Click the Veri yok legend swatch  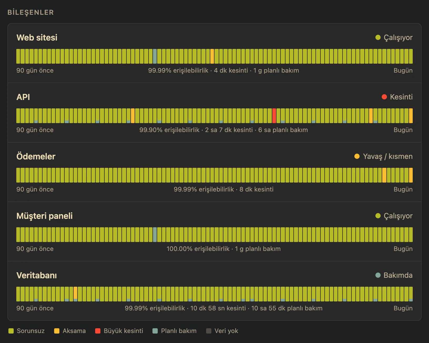click(x=209, y=331)
